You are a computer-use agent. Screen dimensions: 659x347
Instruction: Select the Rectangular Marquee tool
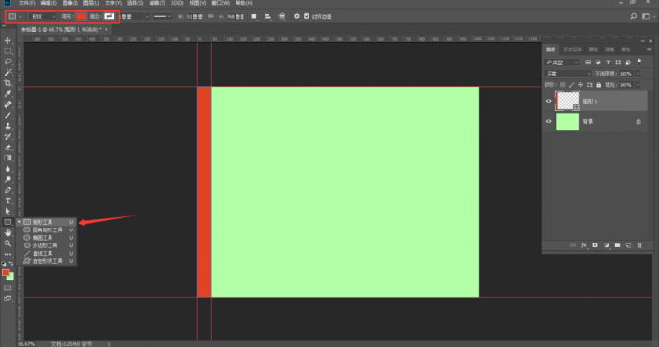pyautogui.click(x=7, y=50)
